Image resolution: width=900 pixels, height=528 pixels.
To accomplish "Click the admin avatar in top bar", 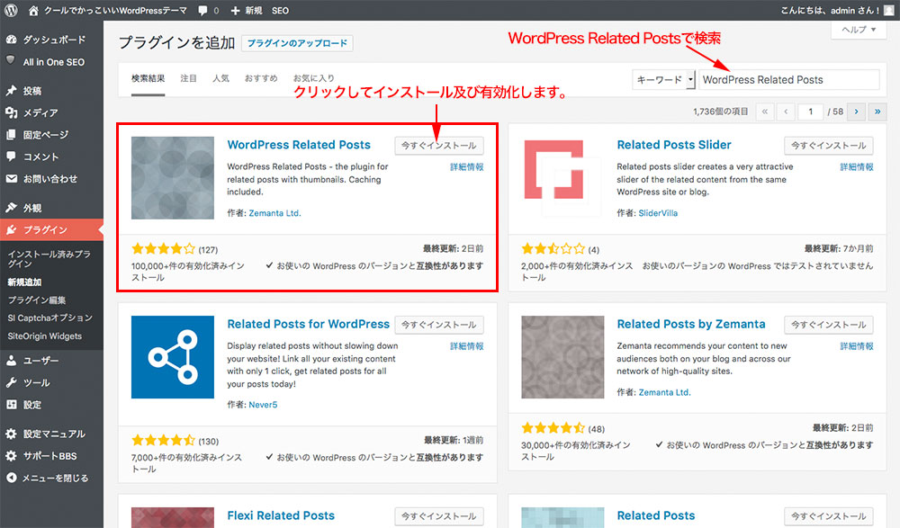I will [x=888, y=10].
